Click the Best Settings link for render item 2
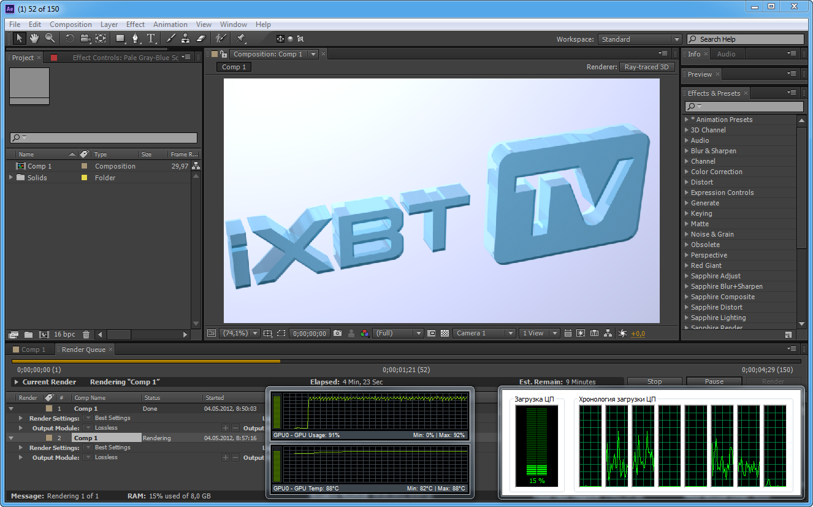Screen dimensions: 813x507 pyautogui.click(x=113, y=448)
